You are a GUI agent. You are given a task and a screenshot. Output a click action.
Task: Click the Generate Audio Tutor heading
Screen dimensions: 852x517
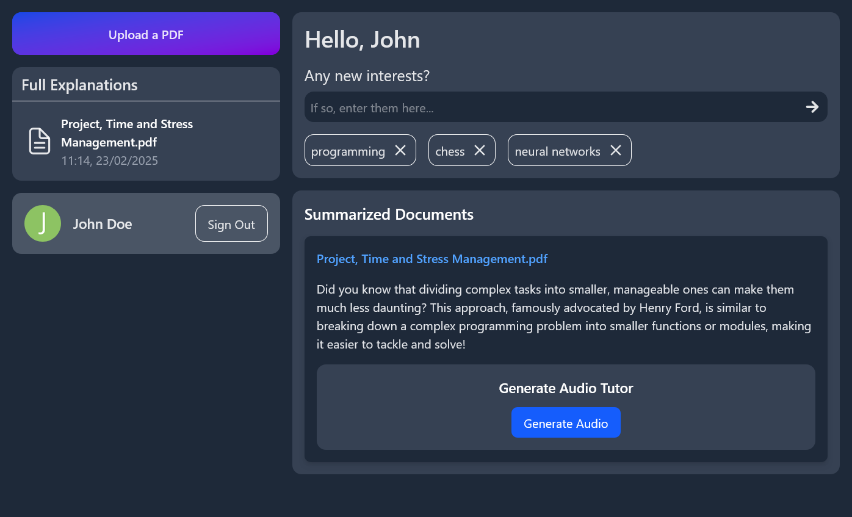click(566, 388)
